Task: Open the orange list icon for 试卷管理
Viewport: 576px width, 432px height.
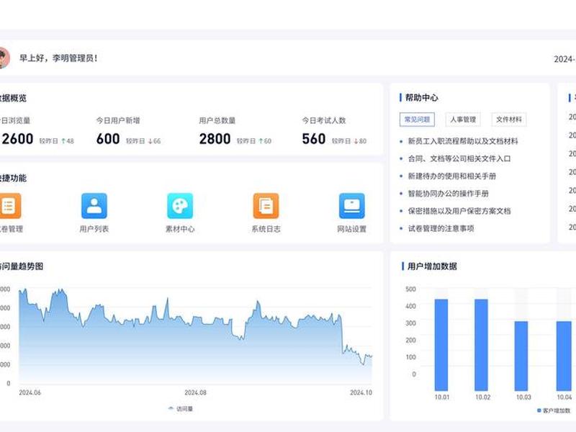Action: [9, 206]
